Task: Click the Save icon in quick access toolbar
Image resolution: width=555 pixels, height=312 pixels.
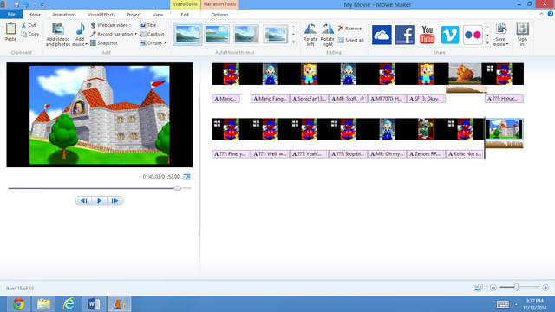Action: click(16, 4)
